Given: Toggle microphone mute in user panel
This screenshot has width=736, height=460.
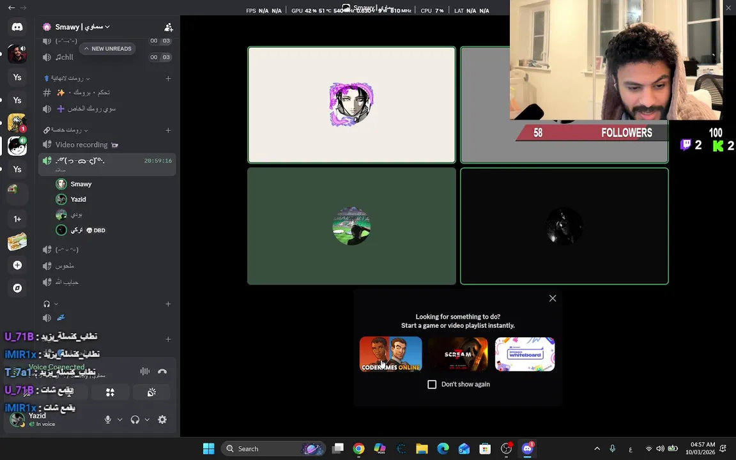Looking at the screenshot, I should coord(108,420).
